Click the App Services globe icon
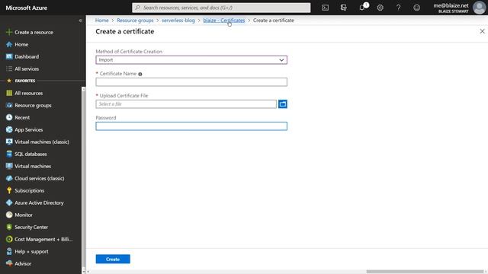Viewport: 488px width, 274px height. (9, 129)
